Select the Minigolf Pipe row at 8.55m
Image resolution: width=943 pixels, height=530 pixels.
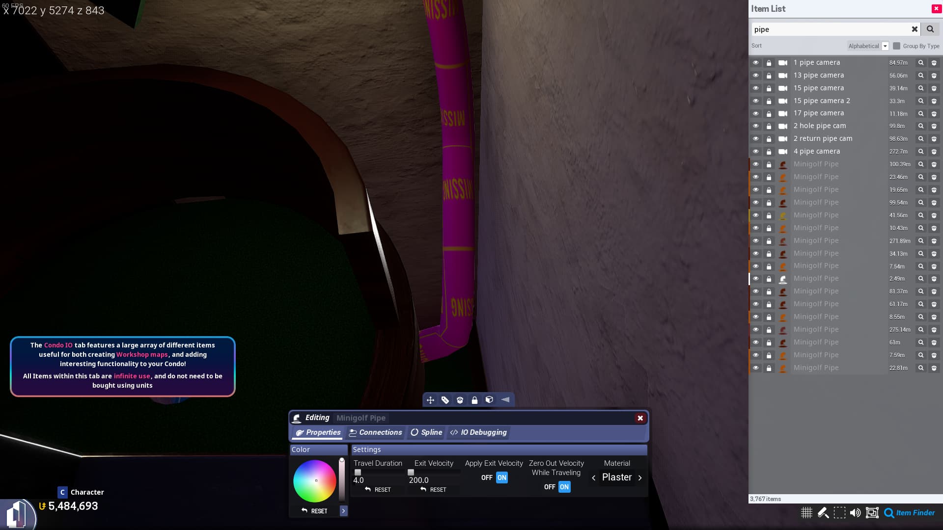pos(845,317)
